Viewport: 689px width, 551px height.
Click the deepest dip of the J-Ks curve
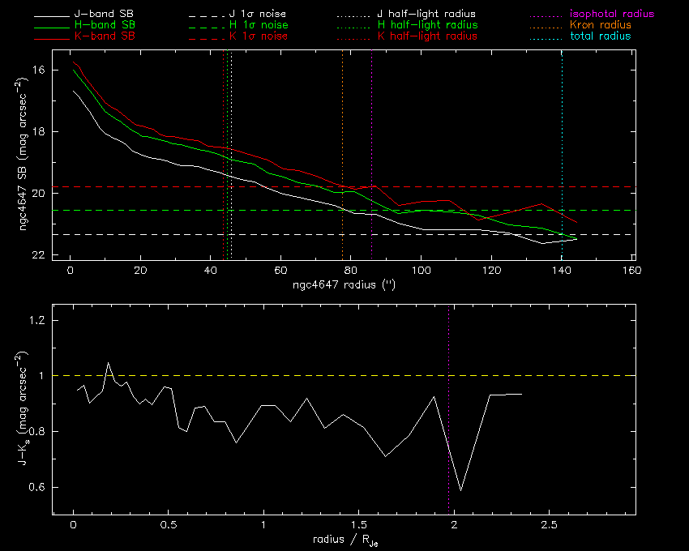pyautogui.click(x=461, y=490)
